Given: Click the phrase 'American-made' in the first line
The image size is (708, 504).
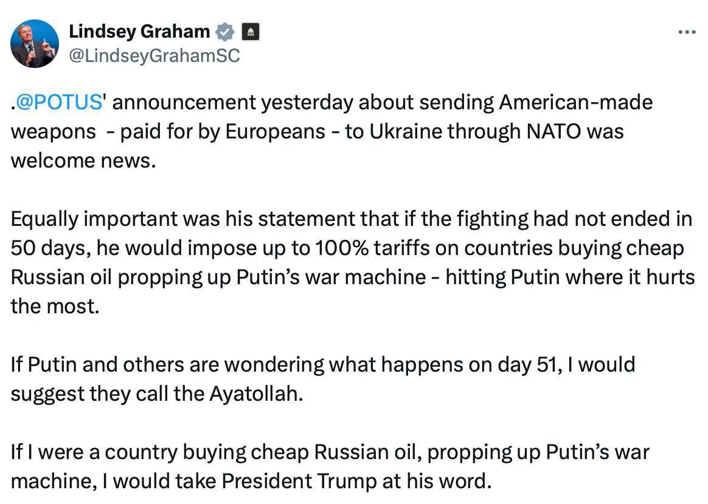Looking at the screenshot, I should 575,103.
